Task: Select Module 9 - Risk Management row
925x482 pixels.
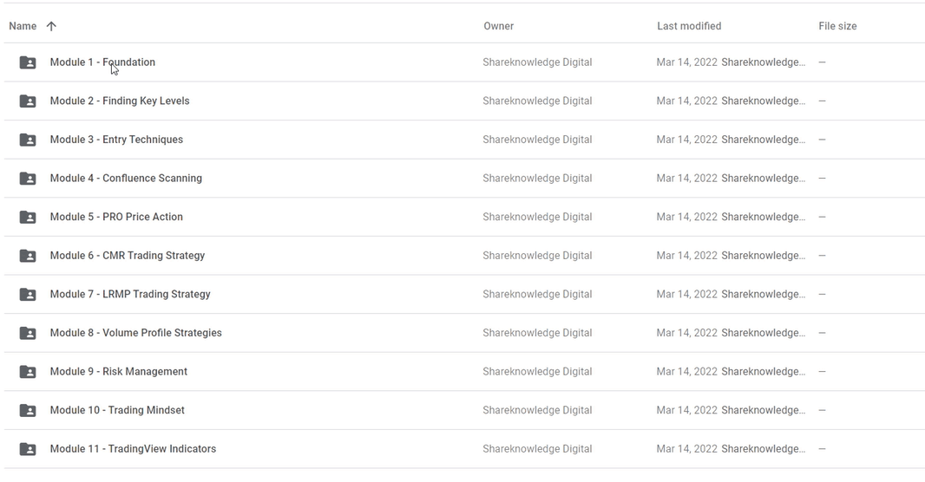Action: (x=464, y=371)
